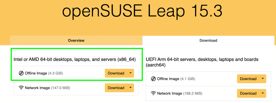Click the Wi-Fi icon for aarch64 Network Image
The image size is (276, 103).
153,94
